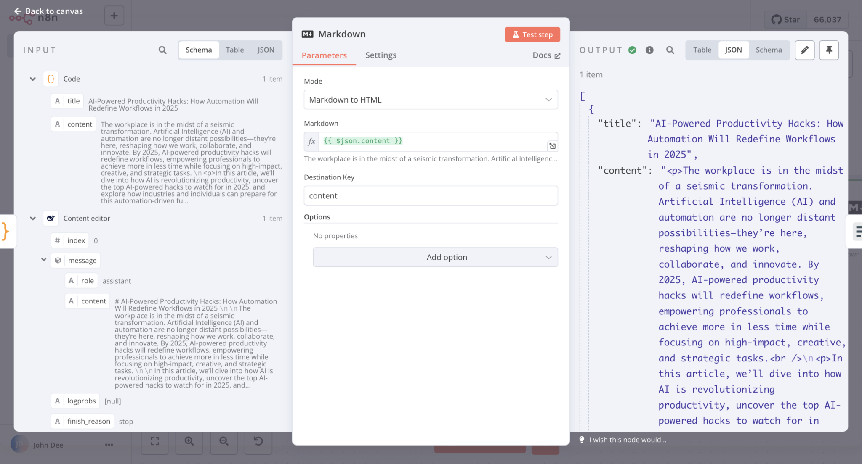Viewport: 862px width, 464px height.
Task: Click the Markdown node icon in the dialog header
Action: (x=308, y=34)
